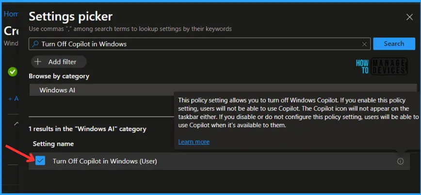Click the Turn Off Copilot in Windows (User) label
This screenshot has width=421, height=195.
point(105,161)
